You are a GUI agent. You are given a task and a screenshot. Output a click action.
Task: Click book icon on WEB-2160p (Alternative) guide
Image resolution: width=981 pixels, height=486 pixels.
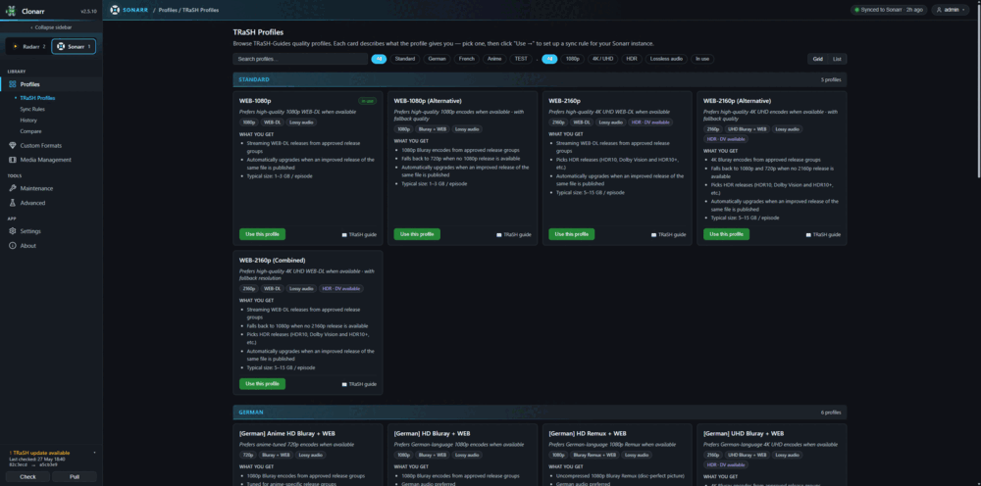[808, 235]
